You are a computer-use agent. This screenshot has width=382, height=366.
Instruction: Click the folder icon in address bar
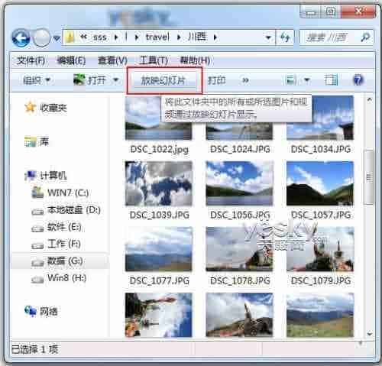click(x=70, y=37)
